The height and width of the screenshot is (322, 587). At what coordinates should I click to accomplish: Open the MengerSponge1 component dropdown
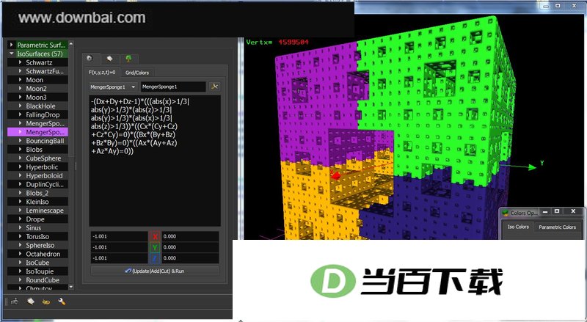point(114,87)
